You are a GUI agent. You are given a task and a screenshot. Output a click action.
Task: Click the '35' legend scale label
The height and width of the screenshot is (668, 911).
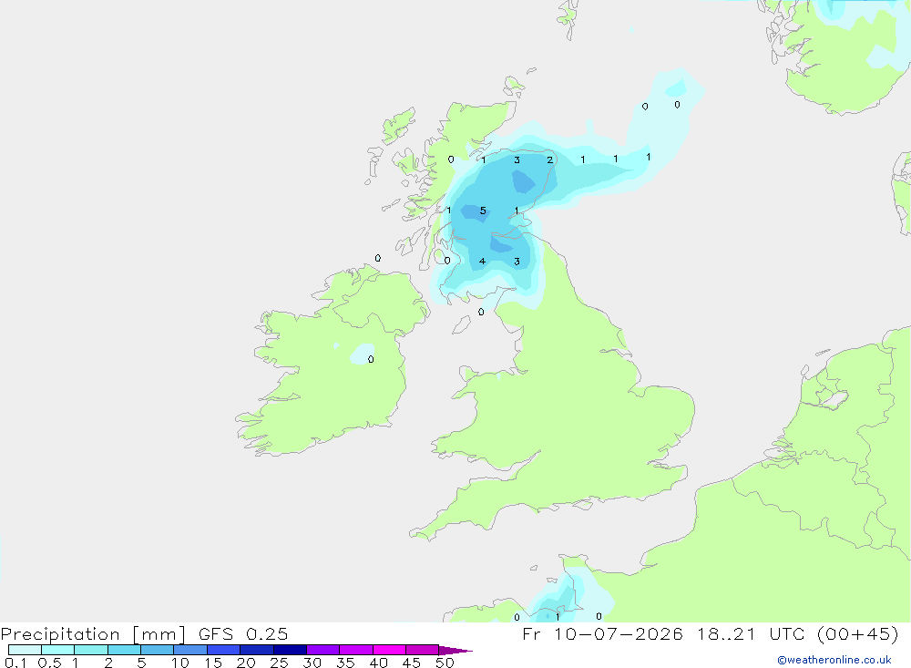345,663
